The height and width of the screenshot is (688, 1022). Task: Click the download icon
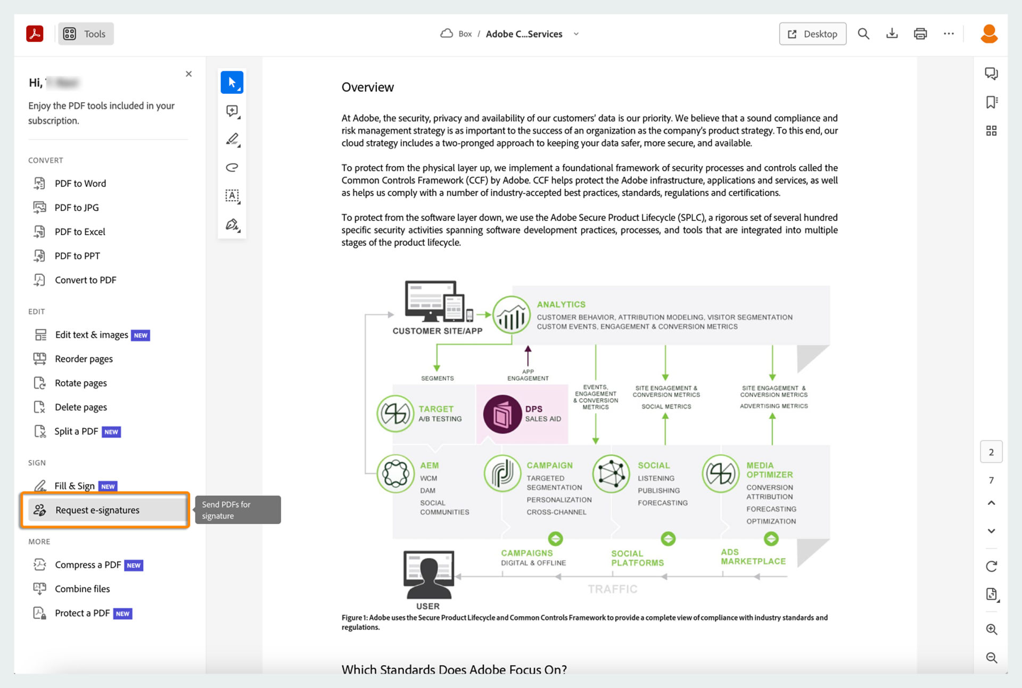pyautogui.click(x=891, y=33)
